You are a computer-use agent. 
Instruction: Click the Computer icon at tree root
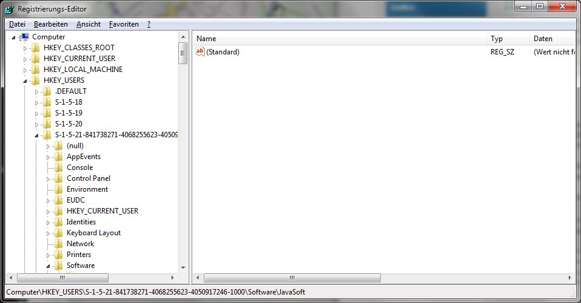(25, 37)
